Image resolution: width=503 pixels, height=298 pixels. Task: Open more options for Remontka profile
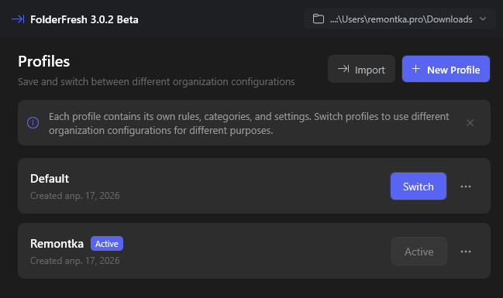(x=466, y=252)
